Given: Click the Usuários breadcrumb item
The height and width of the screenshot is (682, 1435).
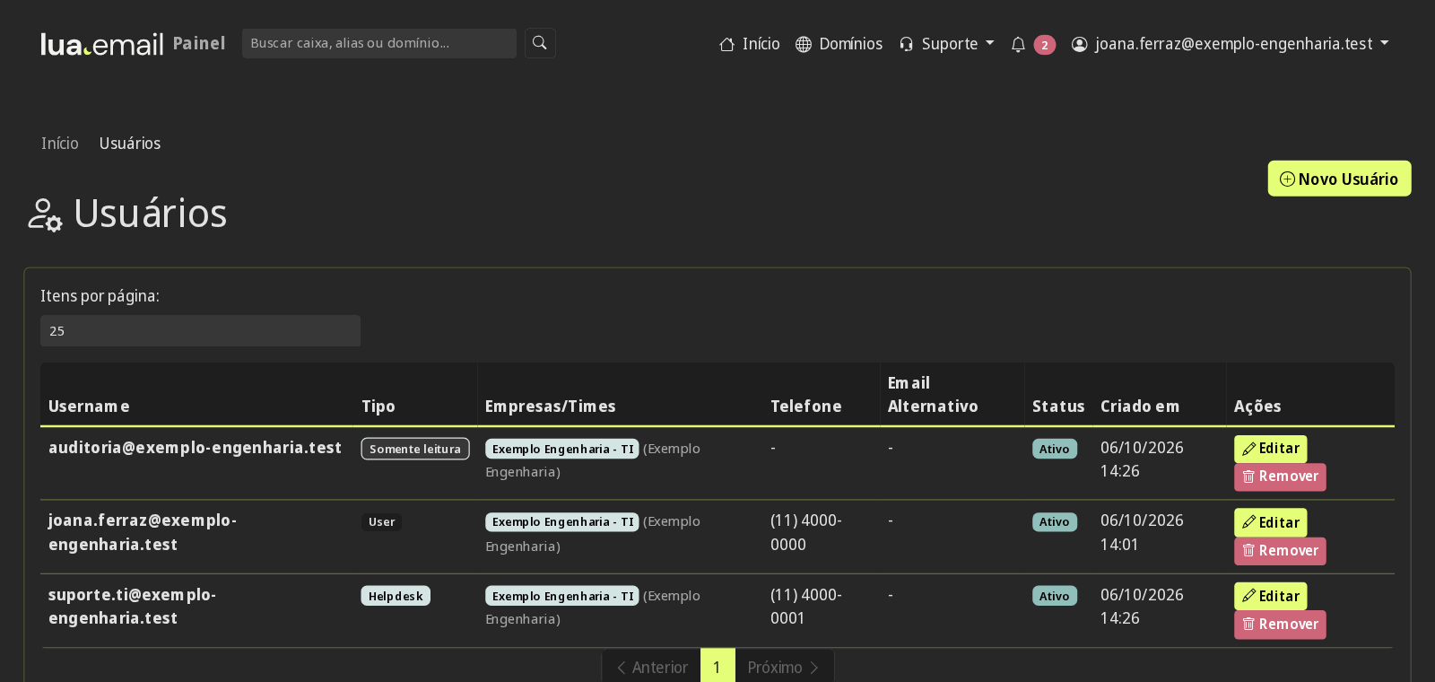Looking at the screenshot, I should pyautogui.click(x=130, y=144).
